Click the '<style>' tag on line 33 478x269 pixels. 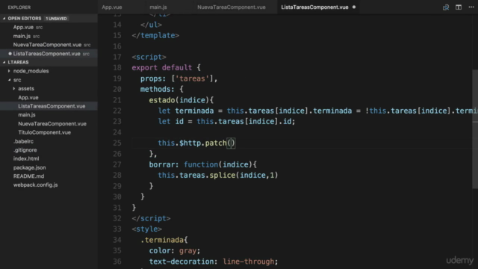(147, 229)
